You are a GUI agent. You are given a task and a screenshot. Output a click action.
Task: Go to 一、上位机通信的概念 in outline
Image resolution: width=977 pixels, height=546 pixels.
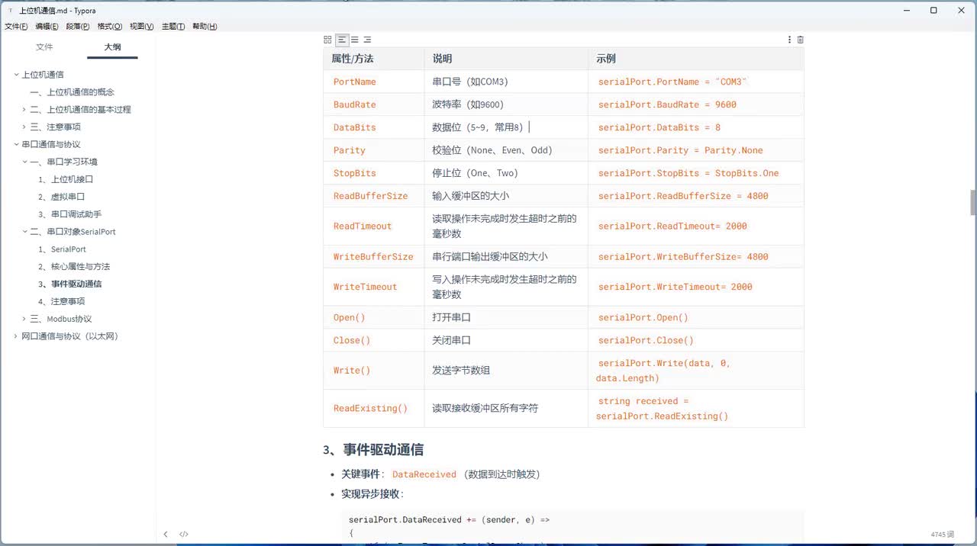[73, 92]
